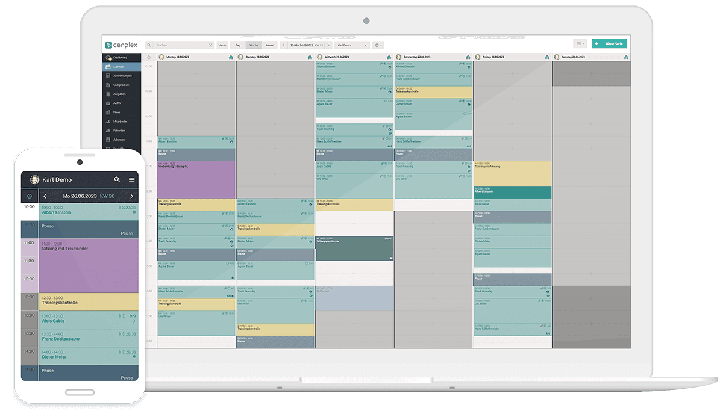723x417 pixels.
Task: Open the Aufgaben section
Action: click(120, 94)
